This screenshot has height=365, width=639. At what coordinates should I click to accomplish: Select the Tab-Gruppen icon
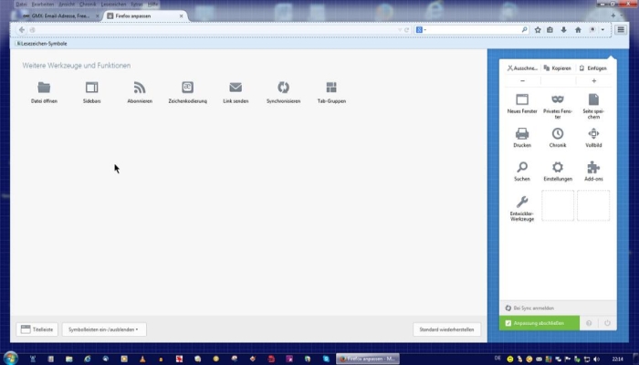point(331,88)
